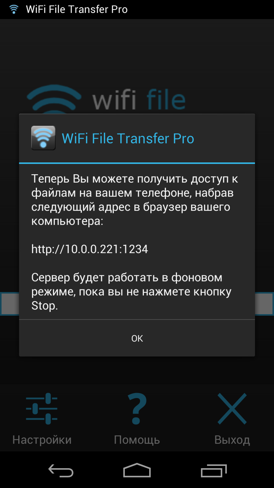Tap the Настройки label

pos(42,440)
